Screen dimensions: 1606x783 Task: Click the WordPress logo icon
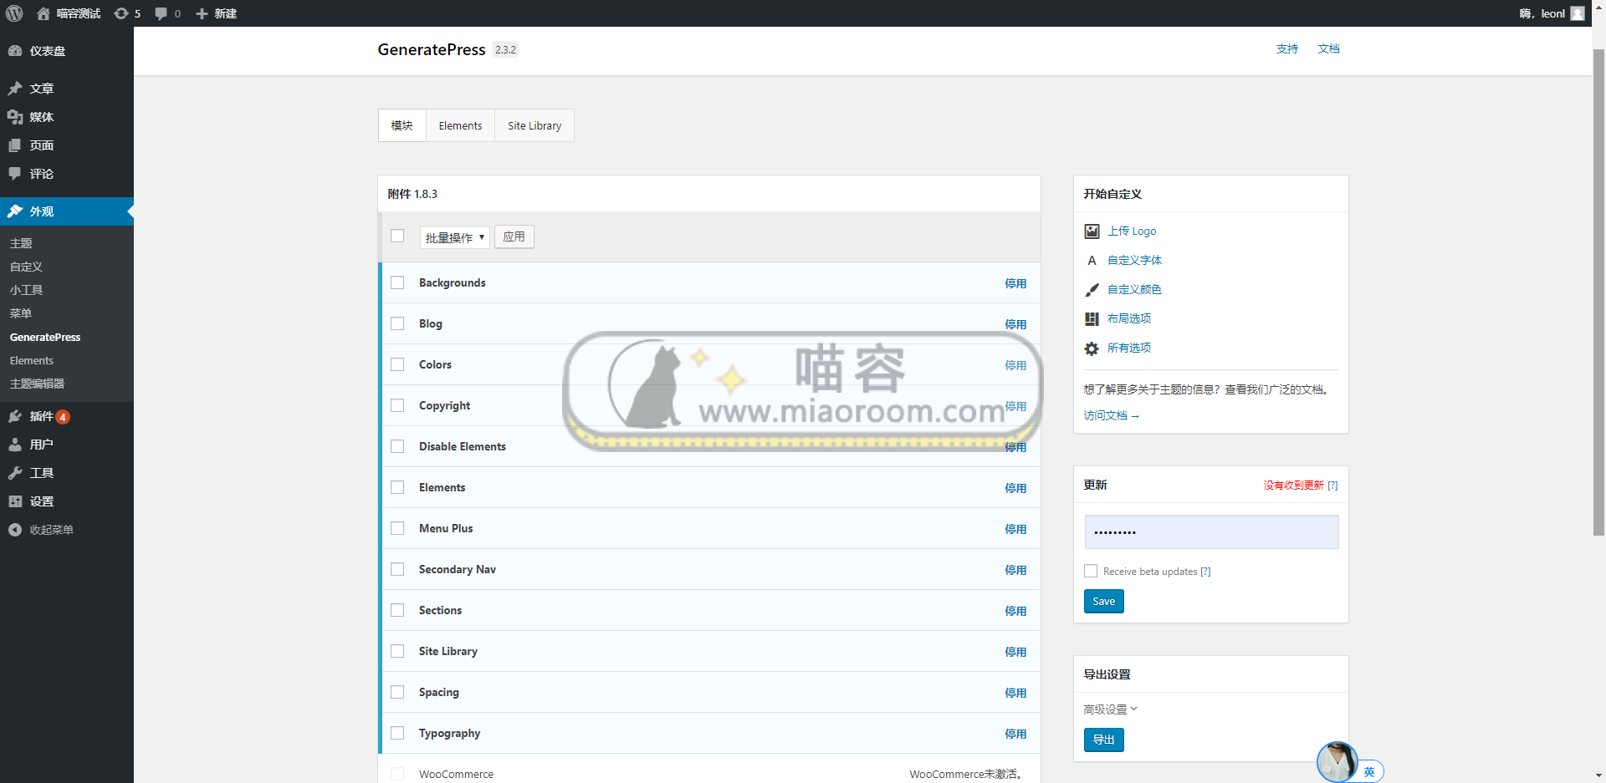click(14, 13)
